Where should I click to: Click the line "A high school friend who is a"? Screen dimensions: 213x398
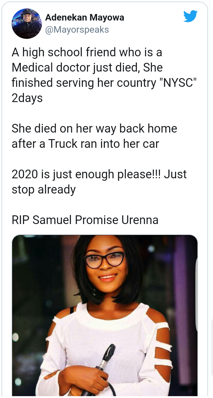coord(87,53)
